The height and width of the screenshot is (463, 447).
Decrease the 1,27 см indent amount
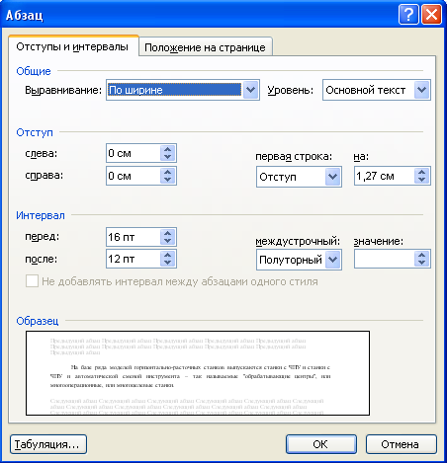[421, 180]
